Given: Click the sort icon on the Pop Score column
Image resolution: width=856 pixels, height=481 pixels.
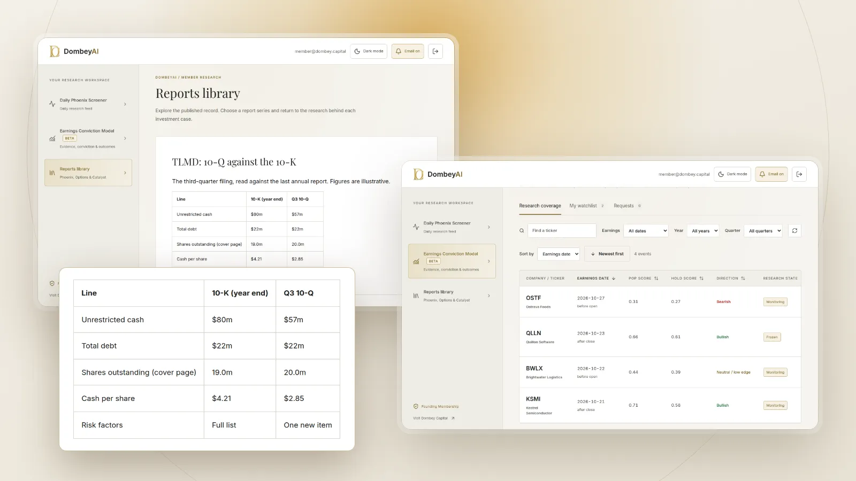Looking at the screenshot, I should coord(656,278).
